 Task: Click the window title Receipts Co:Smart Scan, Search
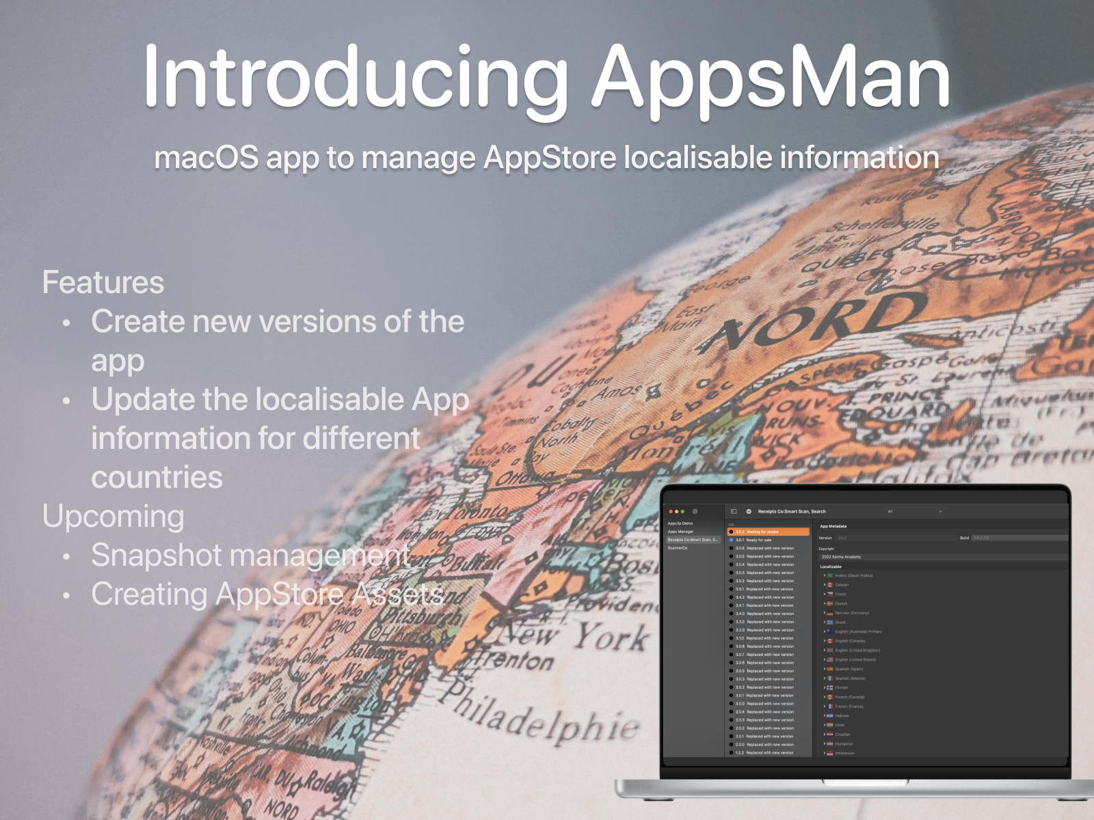(792, 511)
